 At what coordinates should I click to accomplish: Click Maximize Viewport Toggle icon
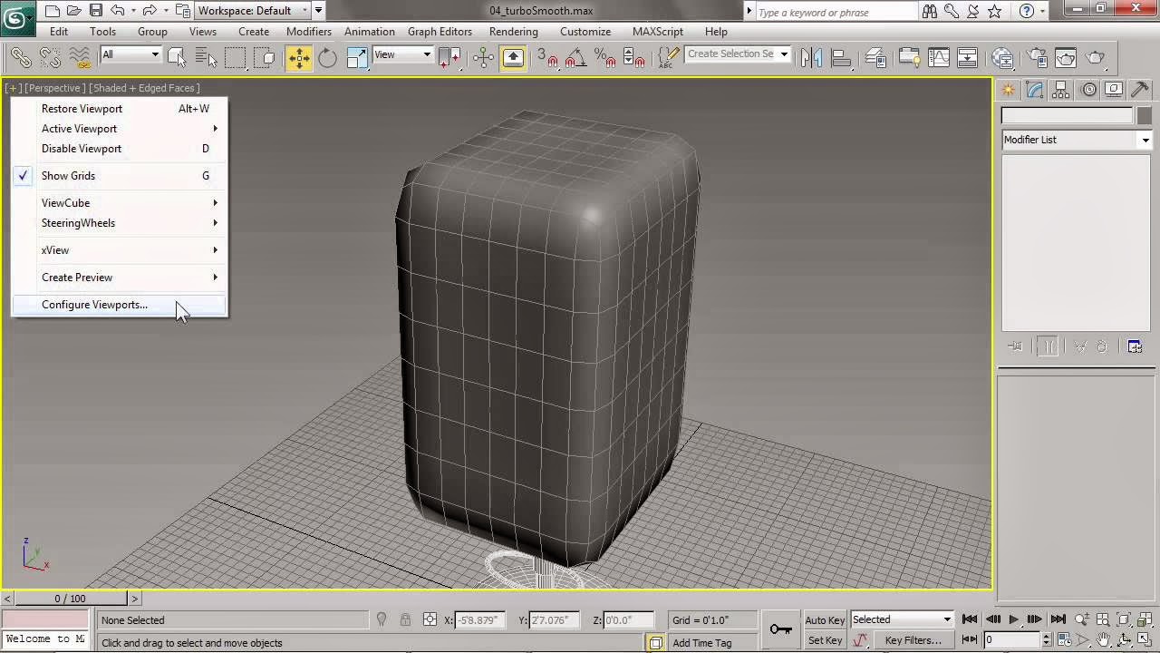(1145, 640)
